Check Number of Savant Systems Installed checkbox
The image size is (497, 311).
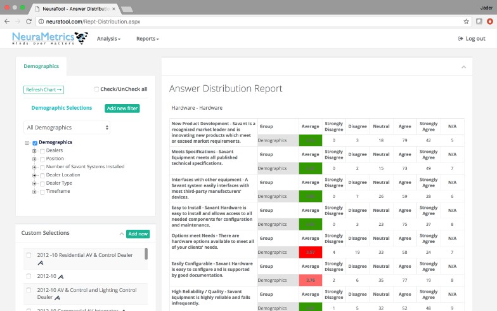[42, 168]
